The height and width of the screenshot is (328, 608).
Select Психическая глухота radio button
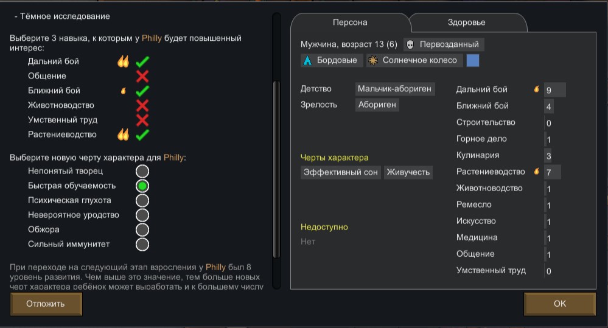click(x=142, y=200)
